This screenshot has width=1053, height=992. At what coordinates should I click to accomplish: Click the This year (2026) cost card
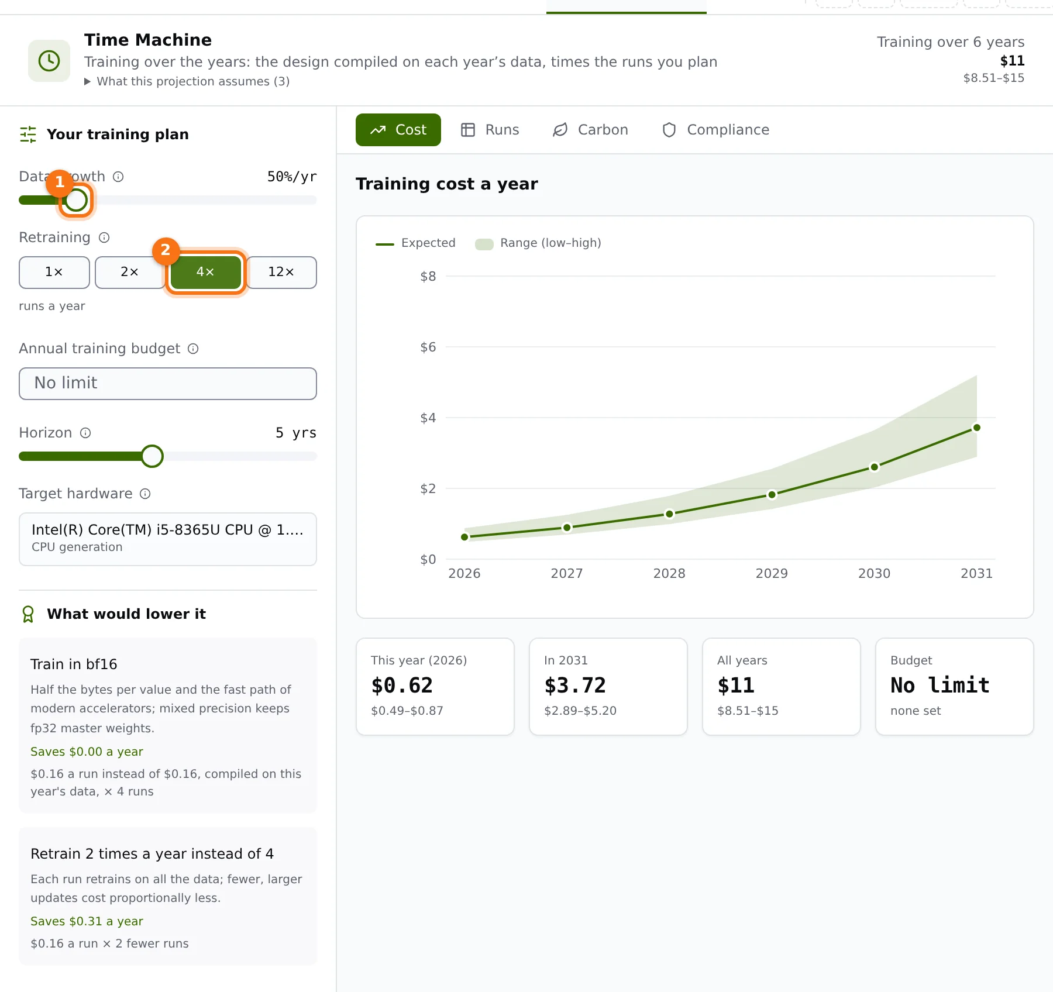pos(435,687)
